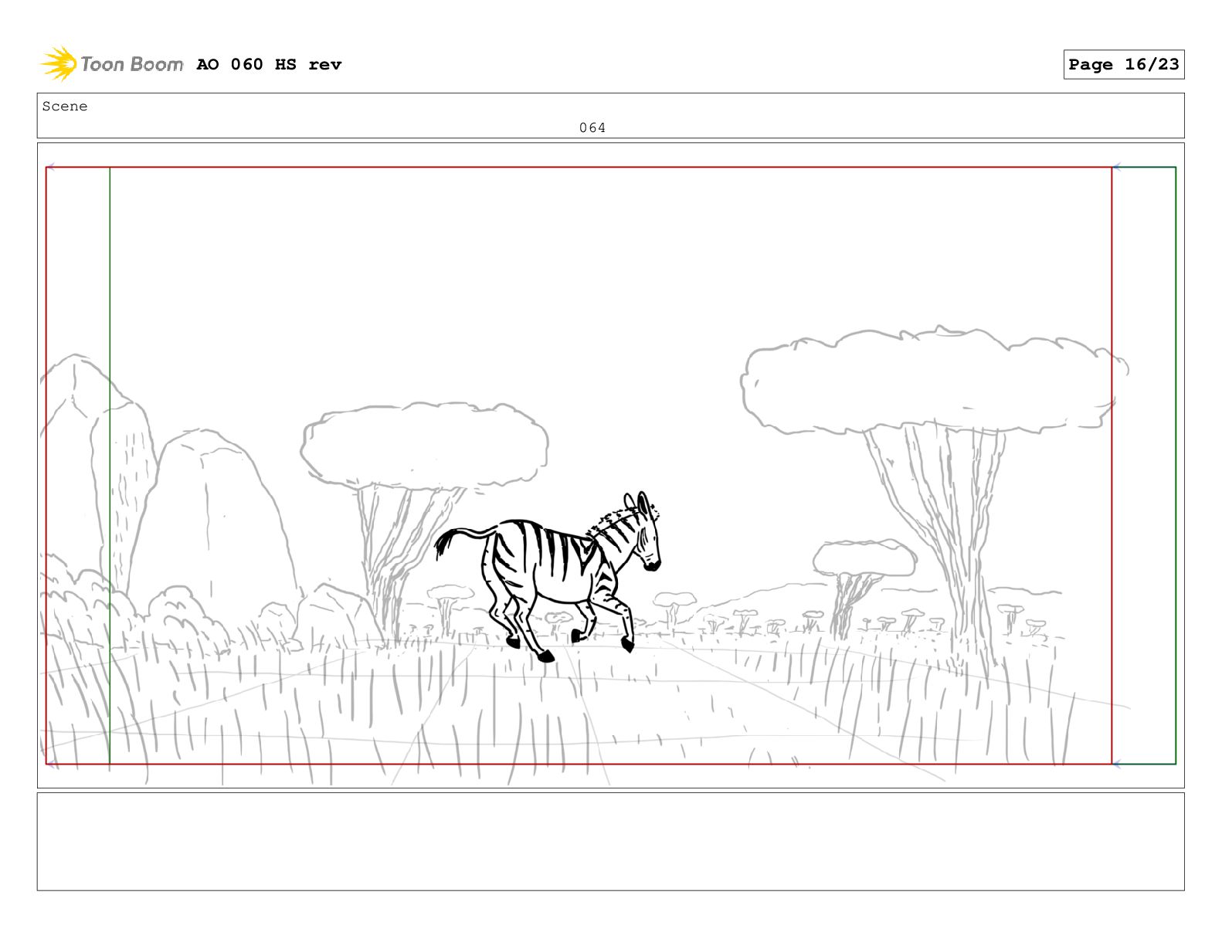Click the 'Page 16/23' page indicator
Screen dimensions: 1222x946
coord(1124,65)
